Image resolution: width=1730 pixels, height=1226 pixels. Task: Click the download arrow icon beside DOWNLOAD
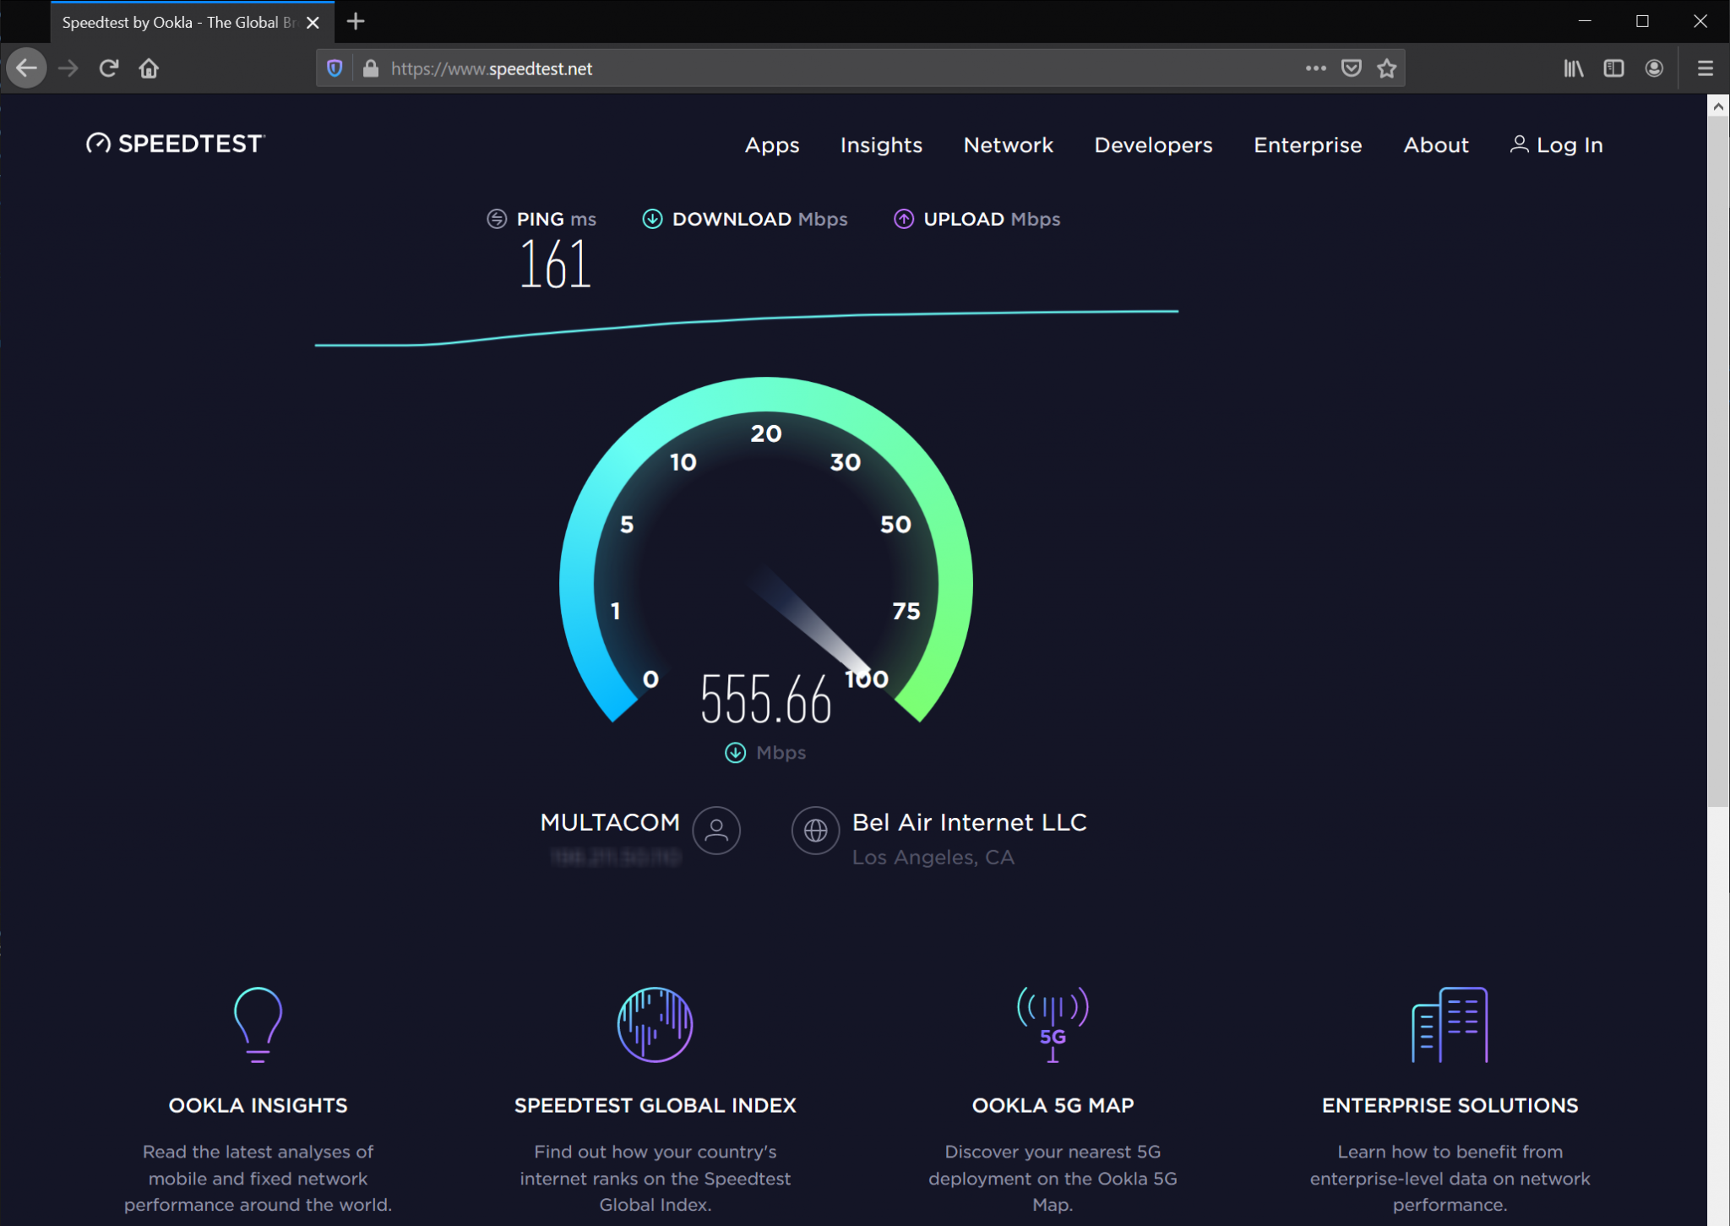(652, 219)
